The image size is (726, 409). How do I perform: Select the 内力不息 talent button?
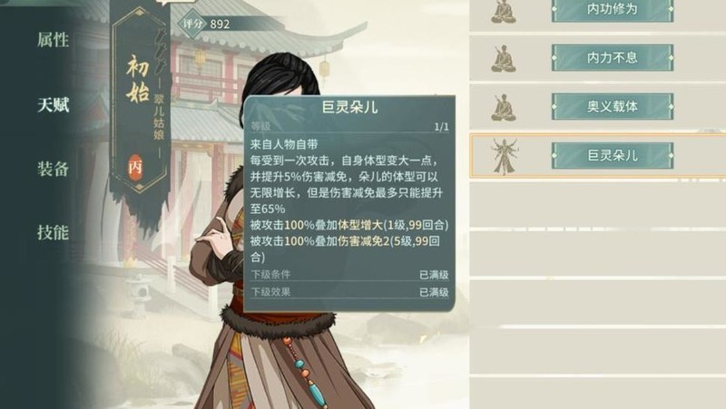[x=612, y=57]
